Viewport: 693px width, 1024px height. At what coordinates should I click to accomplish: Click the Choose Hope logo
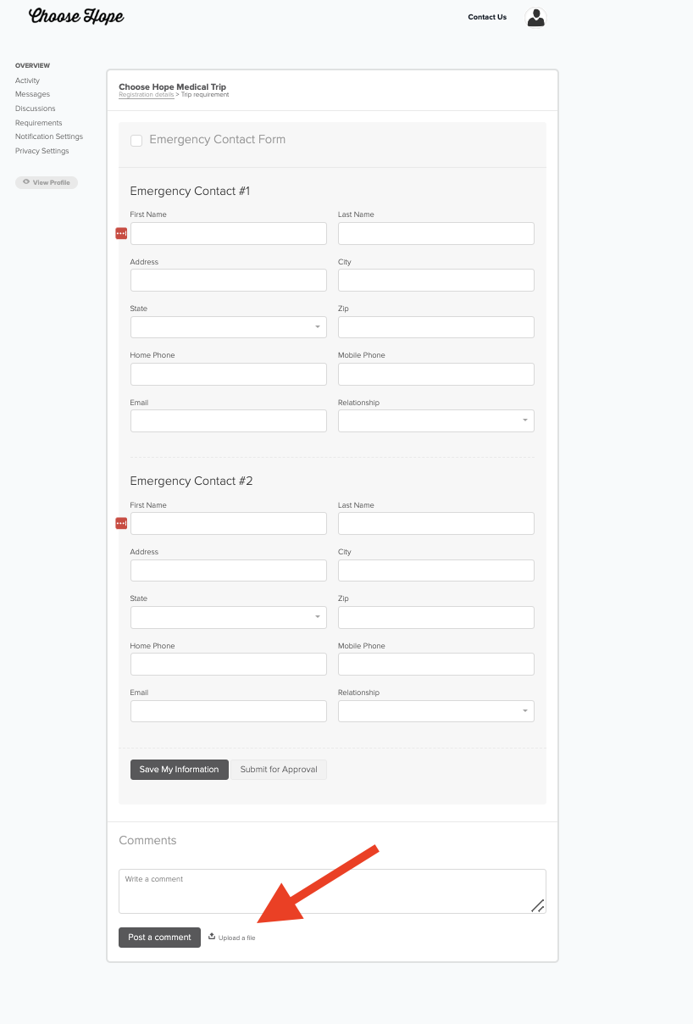(x=76, y=15)
